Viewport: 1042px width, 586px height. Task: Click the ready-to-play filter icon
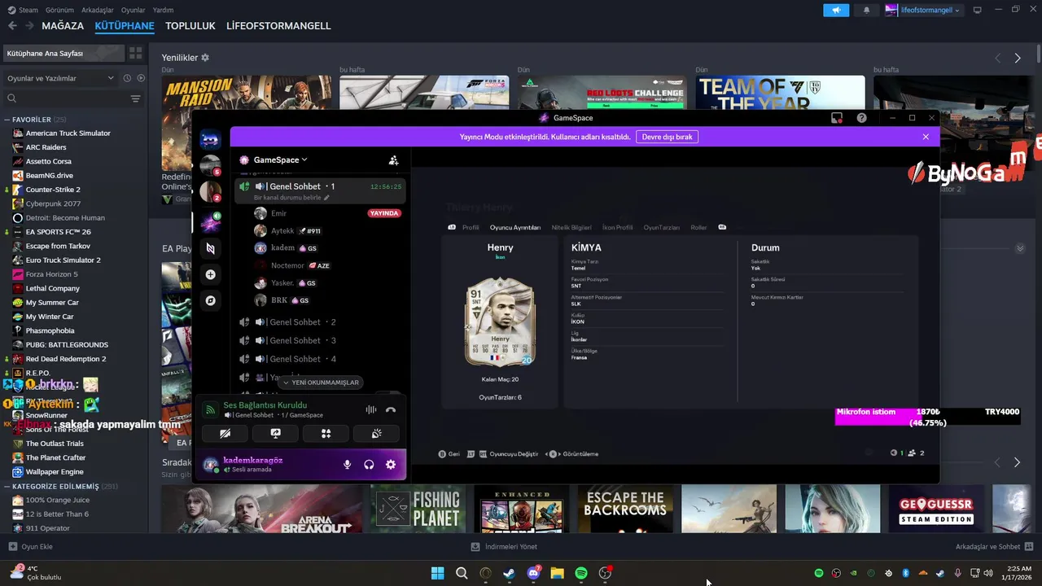141,78
